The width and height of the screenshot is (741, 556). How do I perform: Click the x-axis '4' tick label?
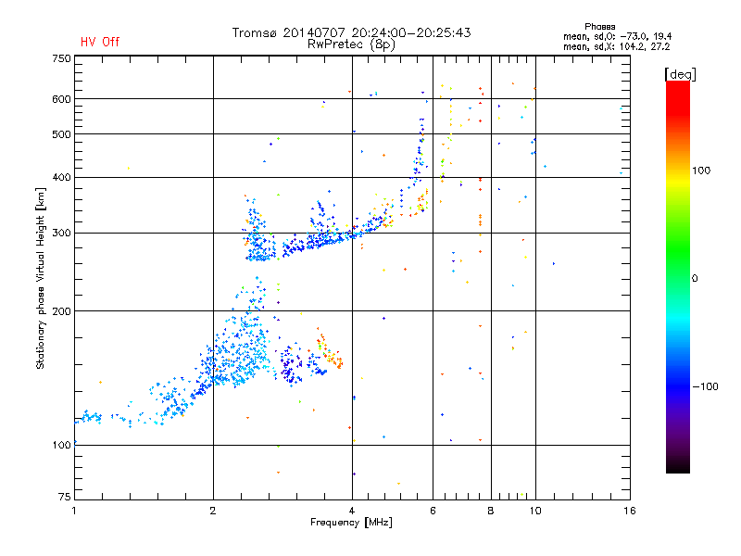click(x=352, y=511)
